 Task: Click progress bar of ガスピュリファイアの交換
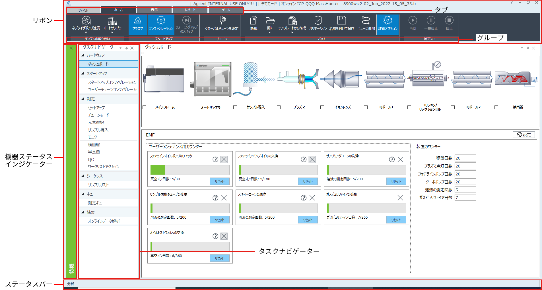(366, 208)
